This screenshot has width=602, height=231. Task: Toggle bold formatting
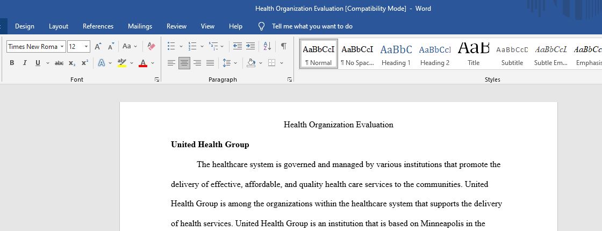click(12, 63)
